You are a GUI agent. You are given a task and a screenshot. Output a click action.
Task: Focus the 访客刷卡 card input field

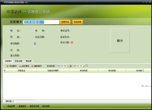point(41,22)
